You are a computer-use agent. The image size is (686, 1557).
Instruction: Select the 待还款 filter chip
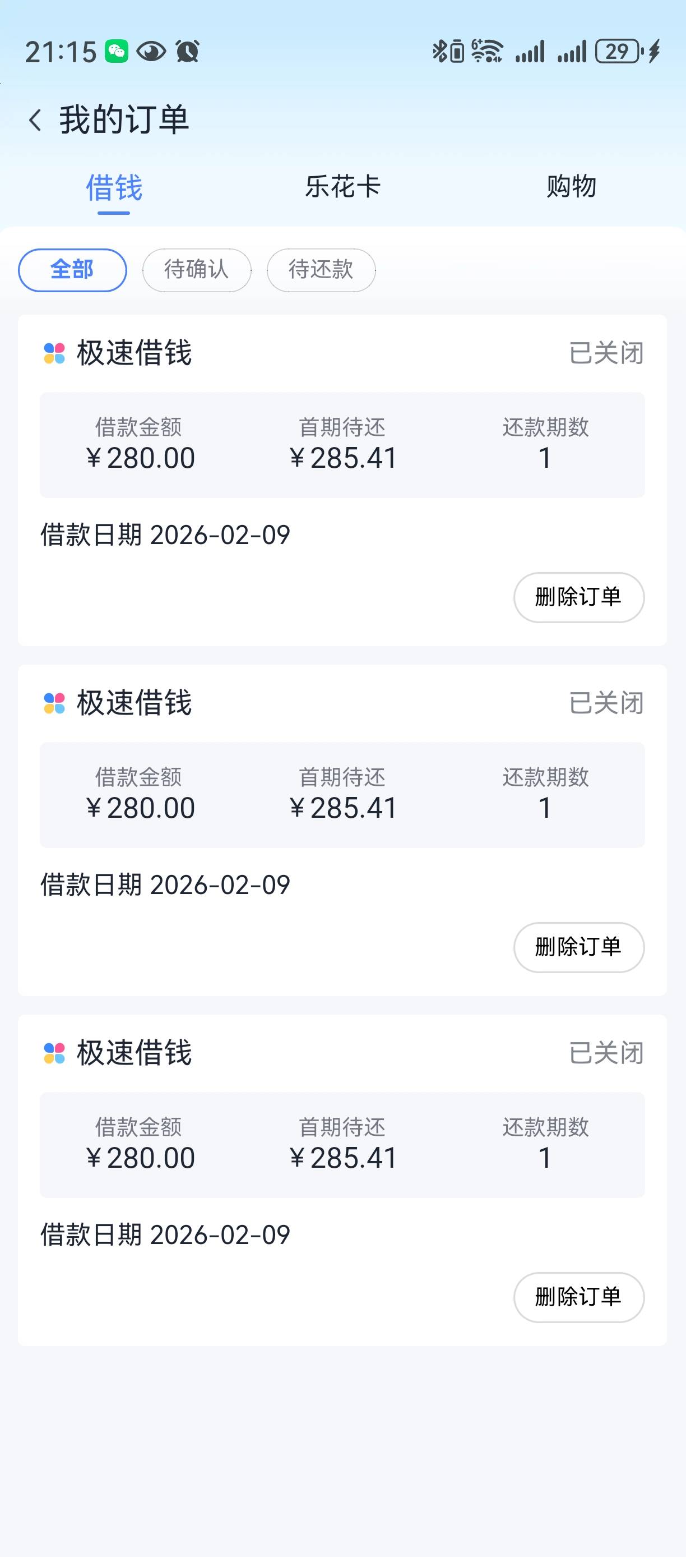(321, 270)
